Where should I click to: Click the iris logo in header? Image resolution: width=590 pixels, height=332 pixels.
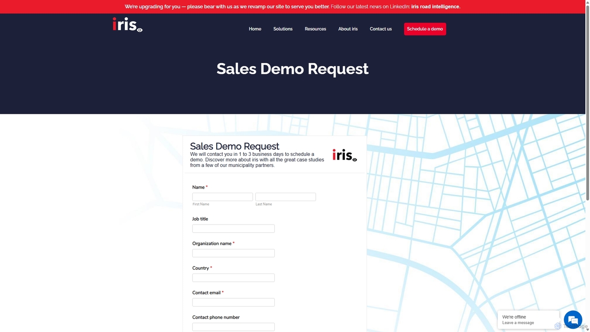(x=128, y=25)
